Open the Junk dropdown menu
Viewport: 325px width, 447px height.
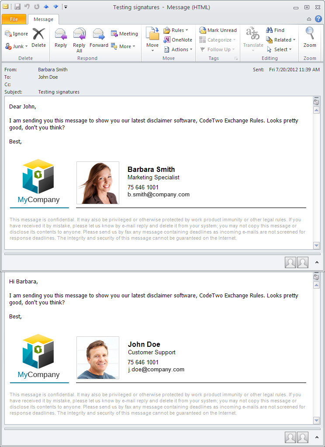tap(16, 46)
